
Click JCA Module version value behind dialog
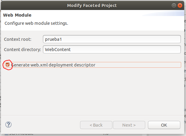(x=106, y=134)
